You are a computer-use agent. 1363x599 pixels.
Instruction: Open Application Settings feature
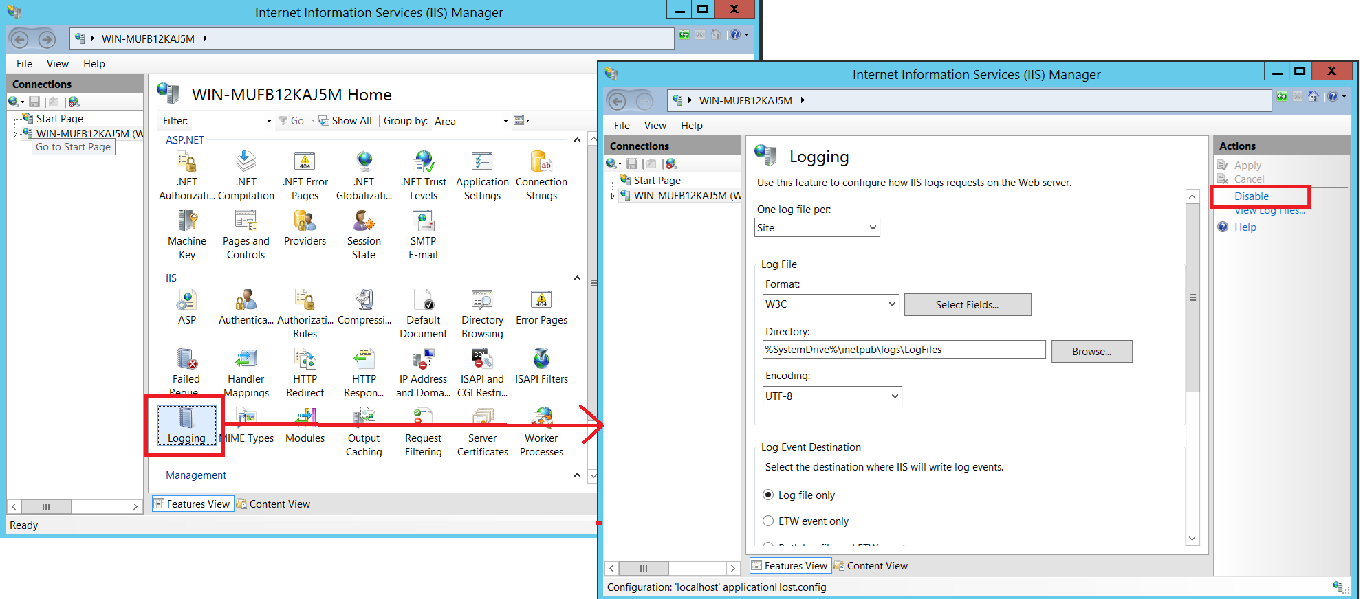point(482,176)
